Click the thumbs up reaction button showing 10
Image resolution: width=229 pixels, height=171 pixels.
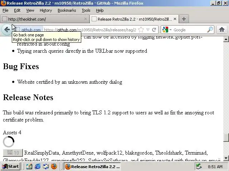(x=13, y=153)
